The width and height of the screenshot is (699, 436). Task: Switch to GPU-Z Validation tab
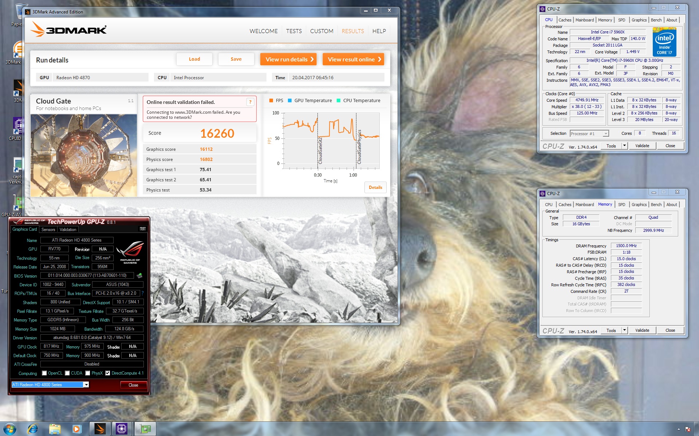click(68, 230)
